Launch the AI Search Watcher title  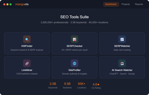tap(122, 70)
